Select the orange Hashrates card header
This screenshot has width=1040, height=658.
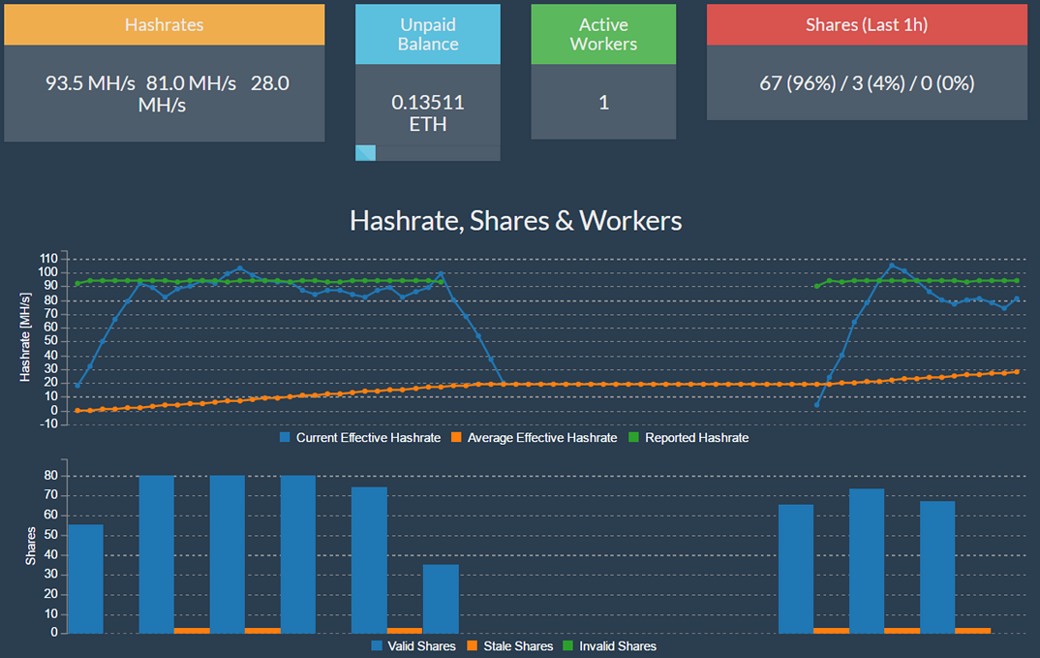(x=164, y=24)
